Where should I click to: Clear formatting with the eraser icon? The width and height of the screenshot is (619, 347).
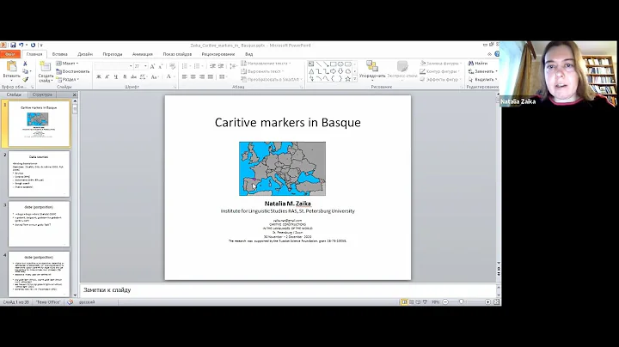tap(172, 66)
